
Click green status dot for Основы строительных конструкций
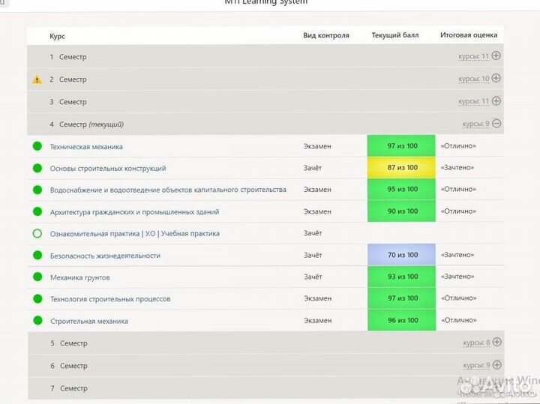(37, 168)
